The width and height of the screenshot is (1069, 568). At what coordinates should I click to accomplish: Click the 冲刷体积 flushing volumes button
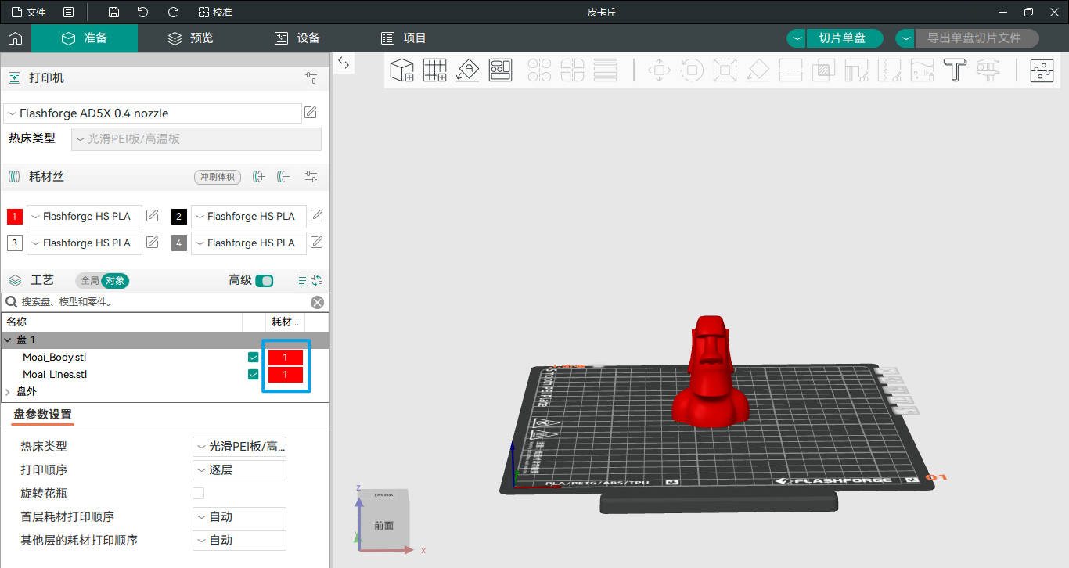coord(218,177)
